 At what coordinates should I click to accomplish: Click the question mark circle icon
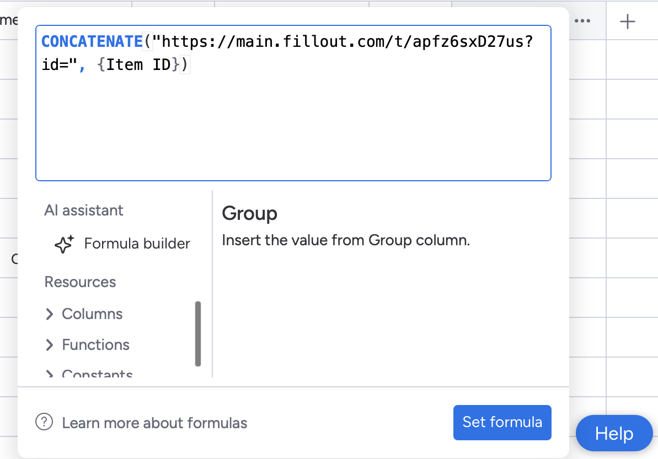click(45, 422)
